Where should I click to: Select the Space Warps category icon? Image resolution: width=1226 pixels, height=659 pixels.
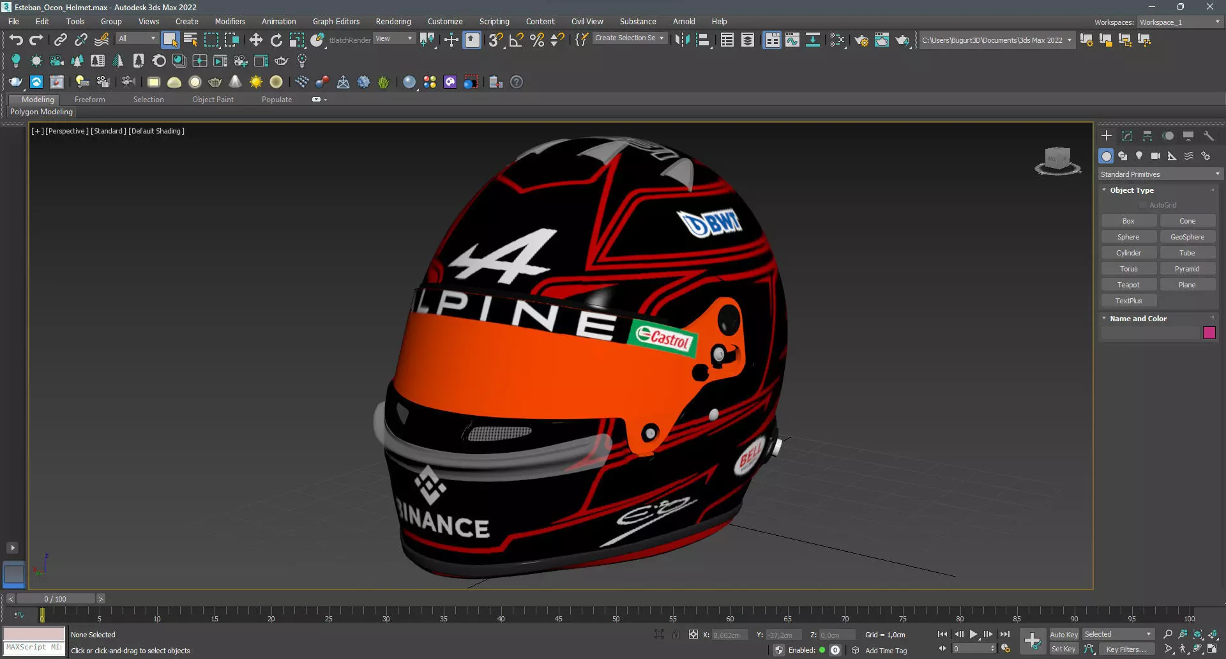[x=1189, y=156]
